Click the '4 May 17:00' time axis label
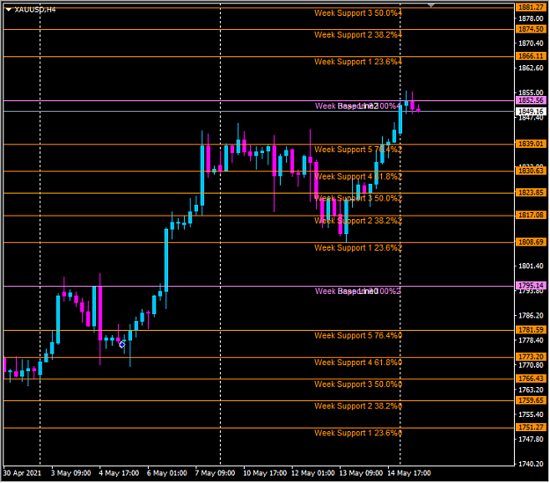 119,473
